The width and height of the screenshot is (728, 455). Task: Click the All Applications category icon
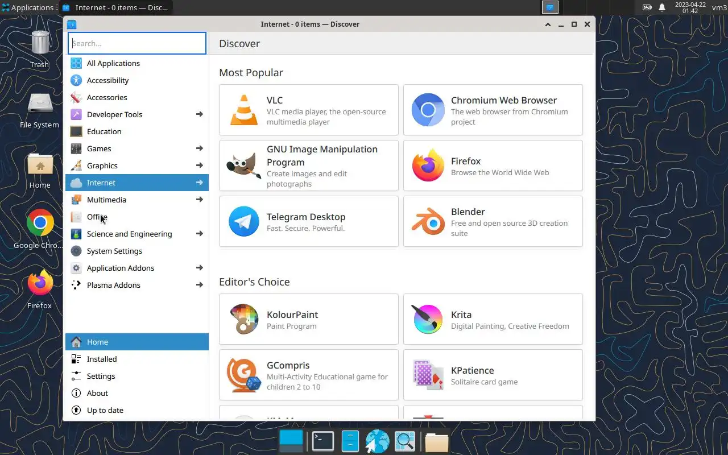[76, 63]
